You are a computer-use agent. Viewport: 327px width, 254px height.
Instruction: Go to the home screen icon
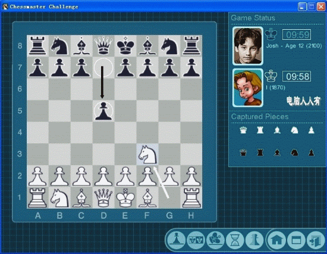[276, 240]
